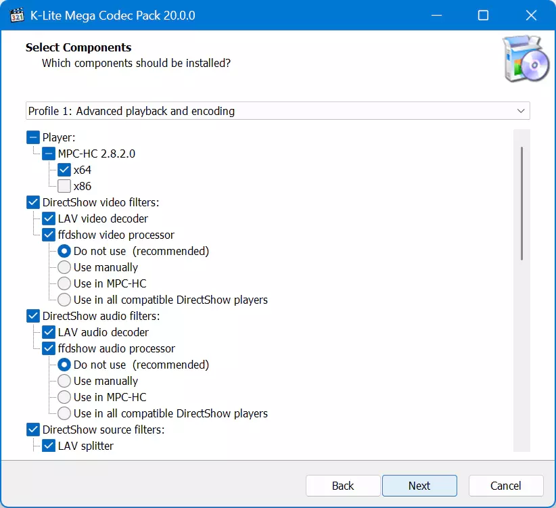This screenshot has height=508, width=556.
Task: Click the Next button
Action: tap(419, 486)
